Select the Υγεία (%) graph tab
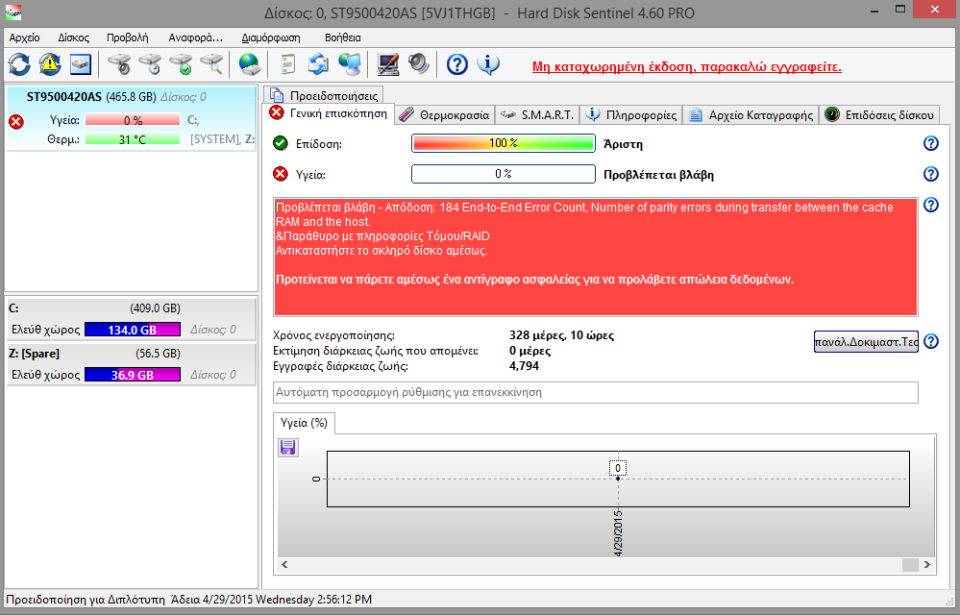This screenshot has height=615, width=960. (x=304, y=423)
